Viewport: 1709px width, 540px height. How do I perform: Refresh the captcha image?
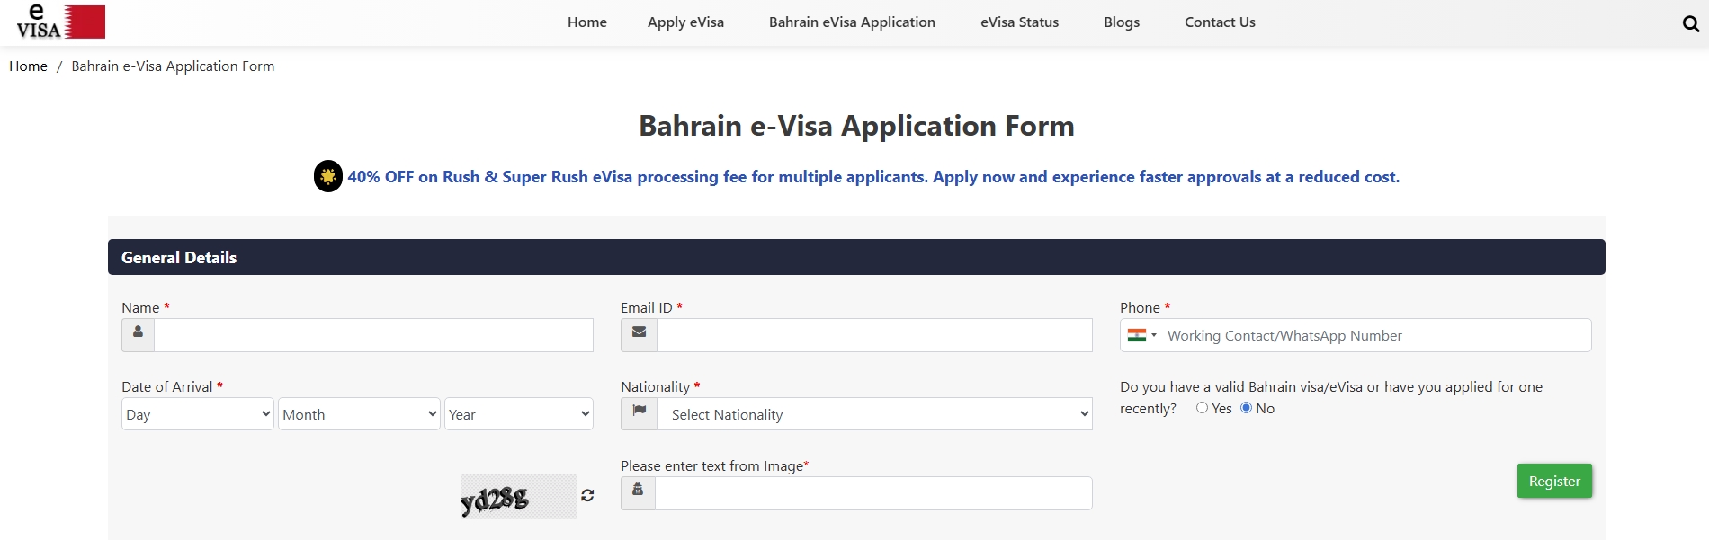tap(587, 495)
